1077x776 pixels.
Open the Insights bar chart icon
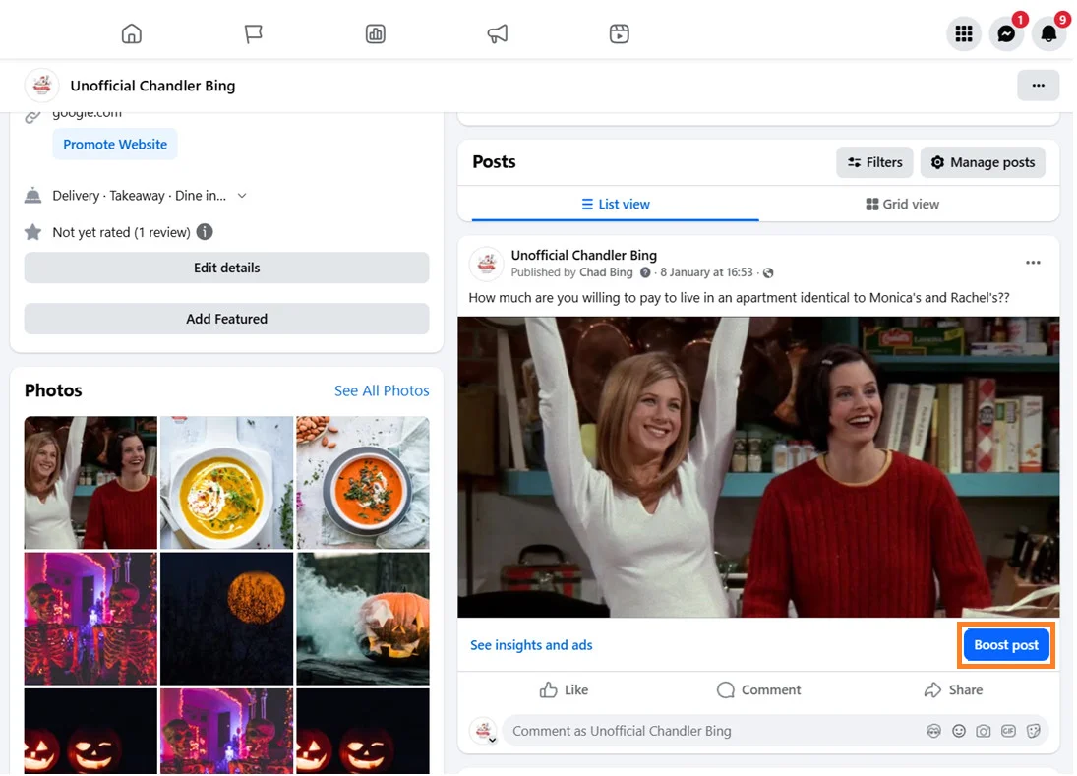click(x=376, y=34)
